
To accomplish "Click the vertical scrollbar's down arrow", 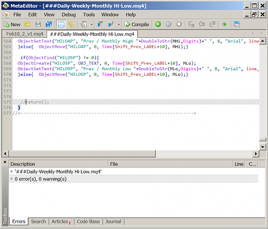I will pyautogui.click(x=262, y=147).
